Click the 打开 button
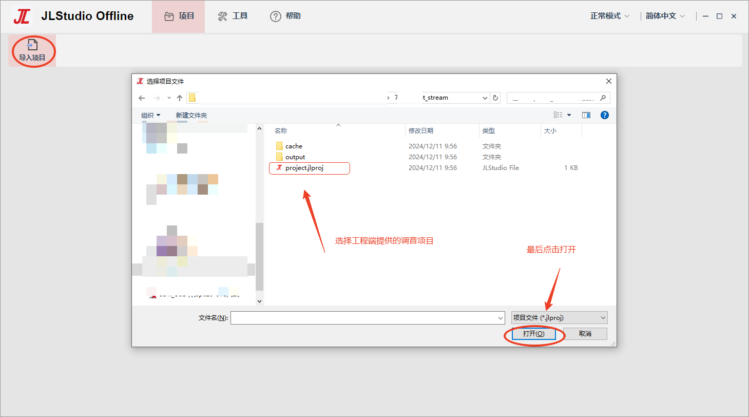Image resolution: width=749 pixels, height=417 pixels. (533, 334)
